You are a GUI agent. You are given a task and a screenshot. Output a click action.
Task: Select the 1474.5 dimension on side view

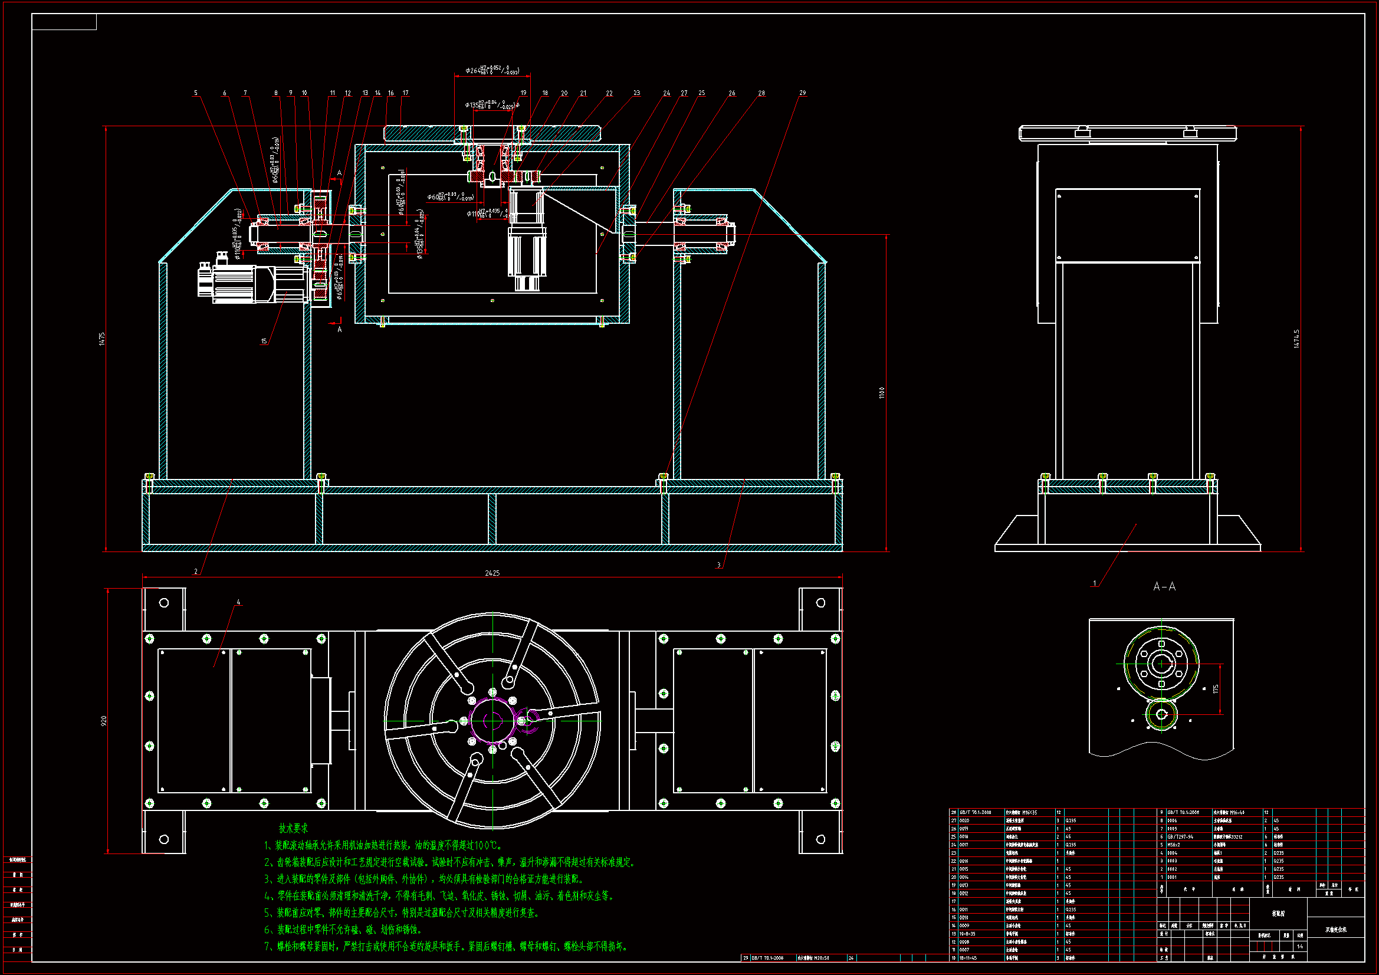click(1296, 338)
